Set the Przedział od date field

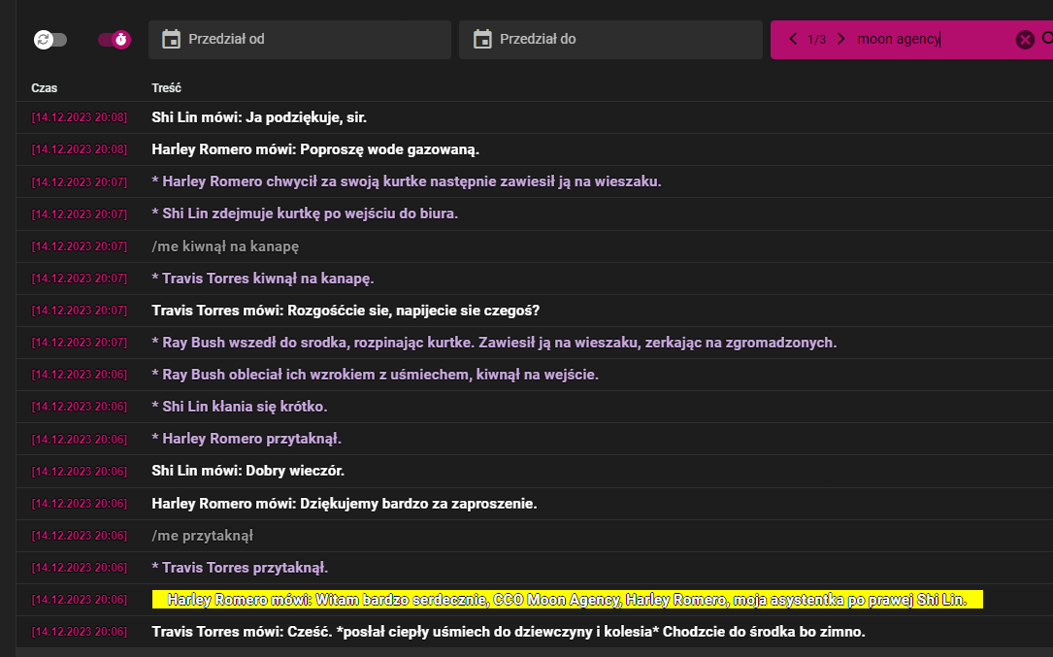tap(300, 40)
